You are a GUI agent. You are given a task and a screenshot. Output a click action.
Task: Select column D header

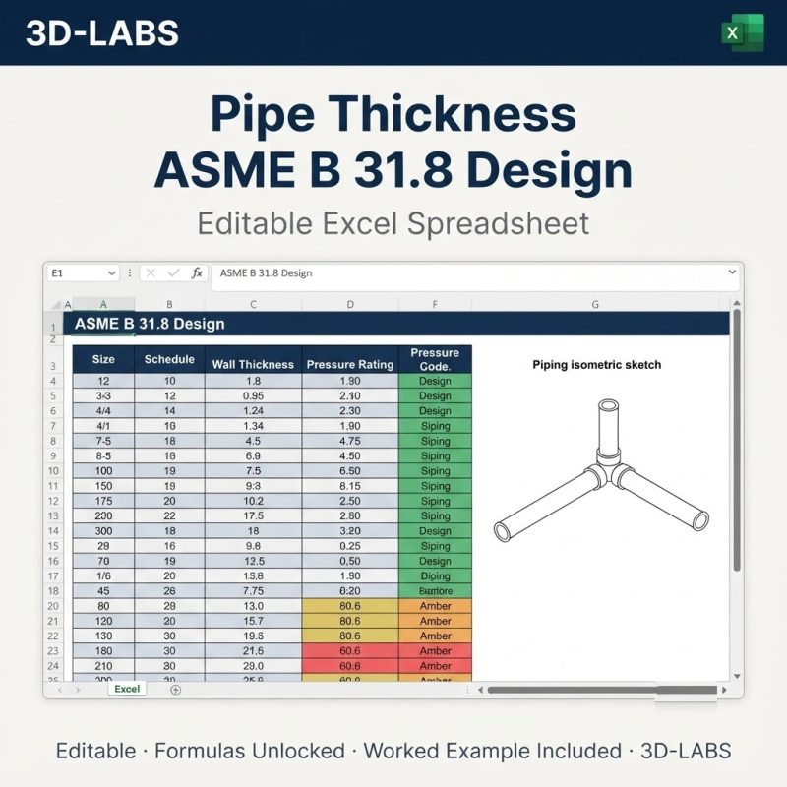350,304
